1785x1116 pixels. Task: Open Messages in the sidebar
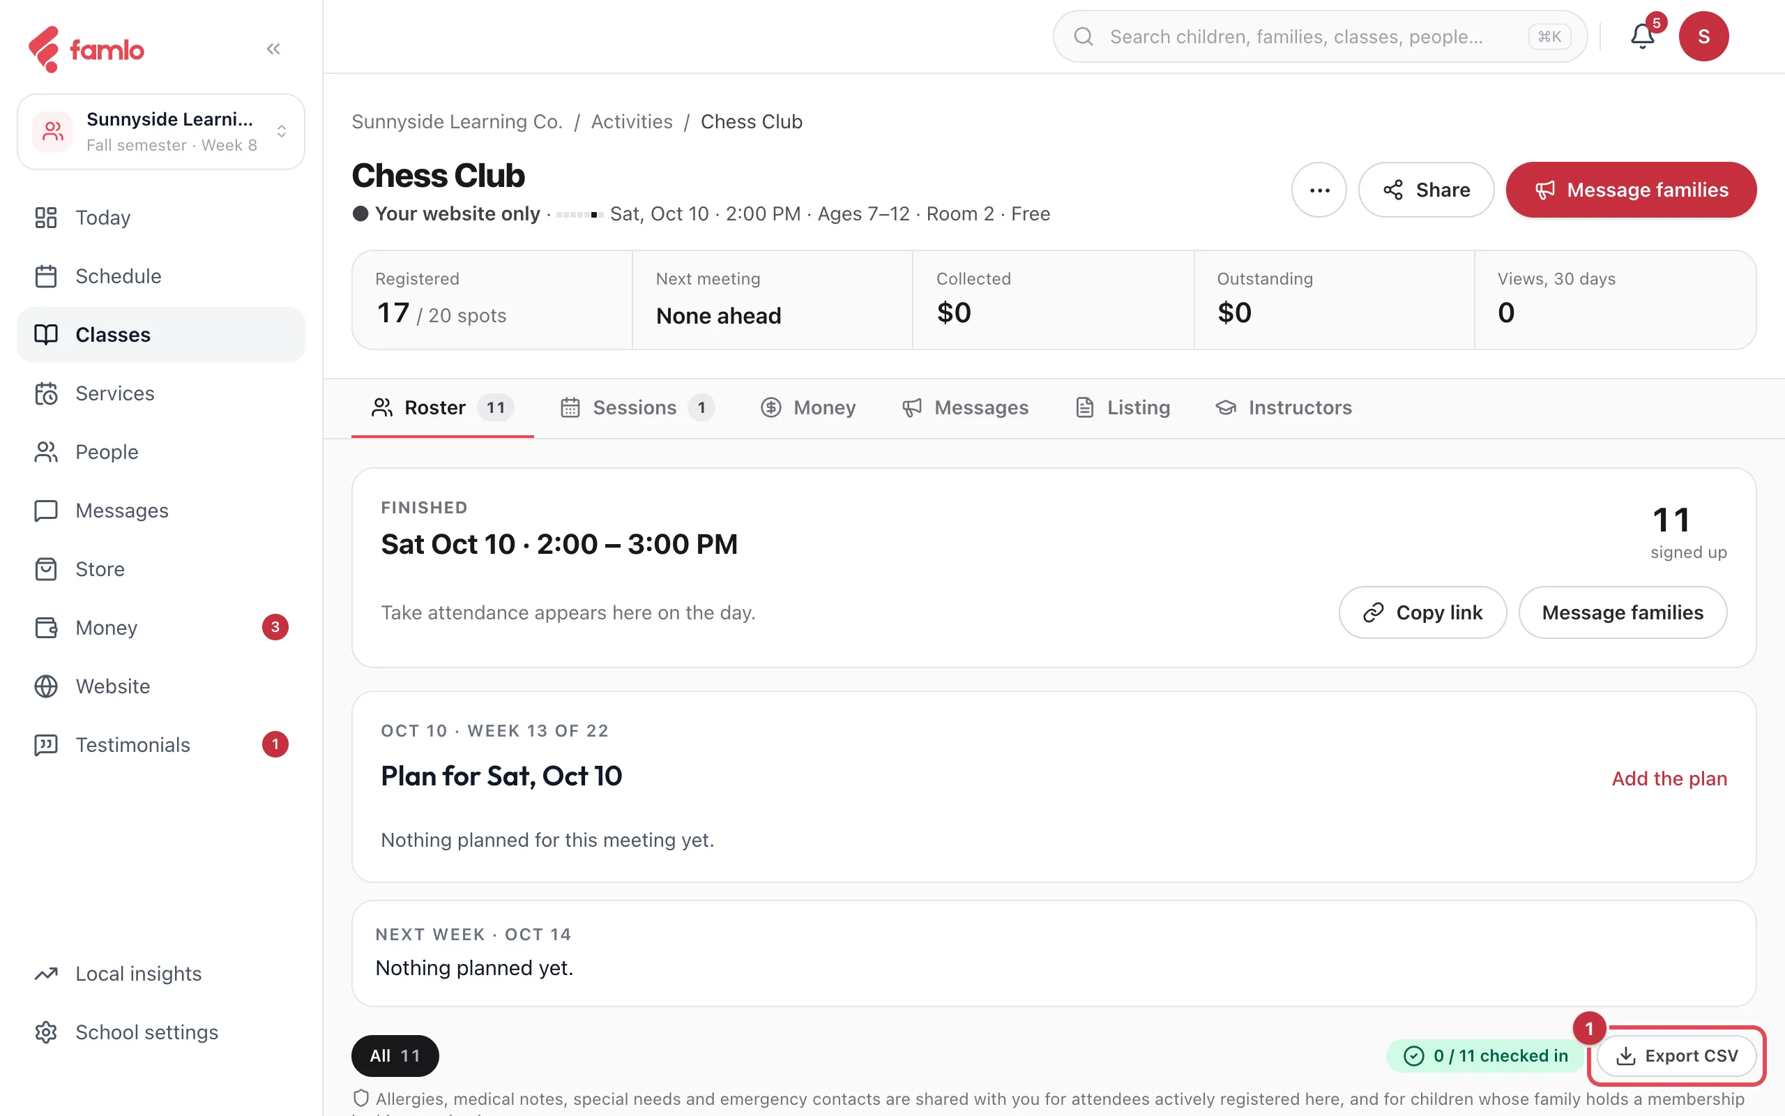tap(161, 510)
